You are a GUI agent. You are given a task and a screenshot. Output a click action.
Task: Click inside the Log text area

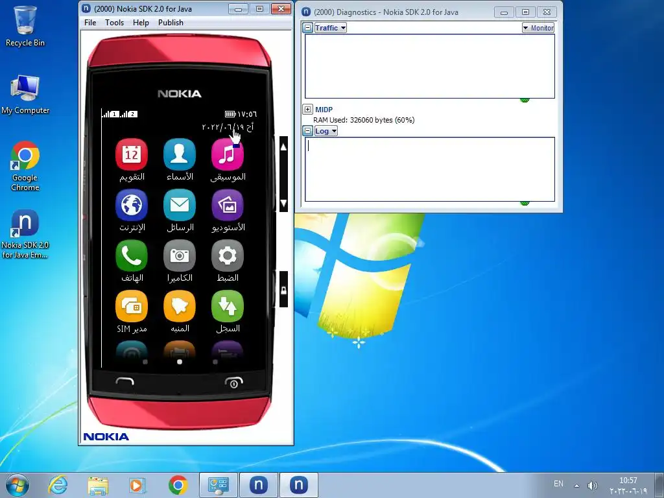pos(430,169)
